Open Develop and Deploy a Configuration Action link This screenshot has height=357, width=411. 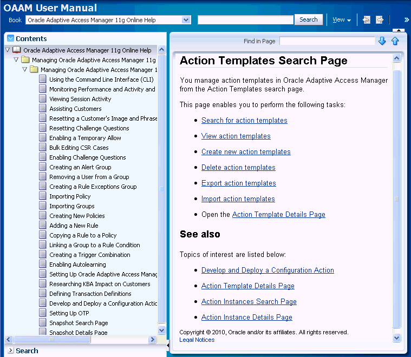pos(268,270)
